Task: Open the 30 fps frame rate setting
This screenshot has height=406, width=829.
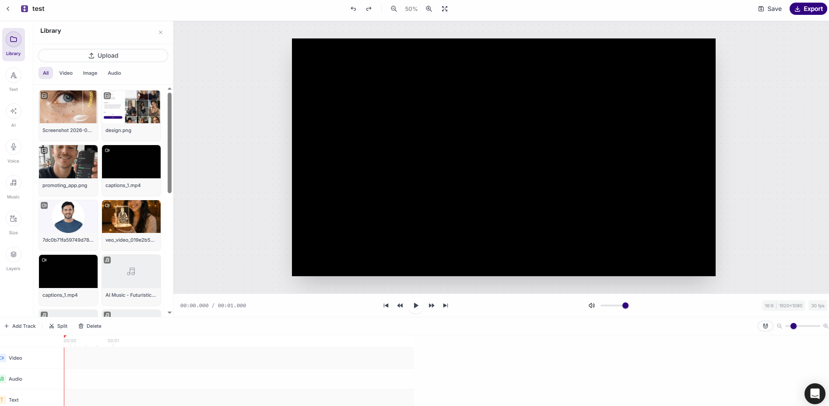Action: (x=818, y=305)
